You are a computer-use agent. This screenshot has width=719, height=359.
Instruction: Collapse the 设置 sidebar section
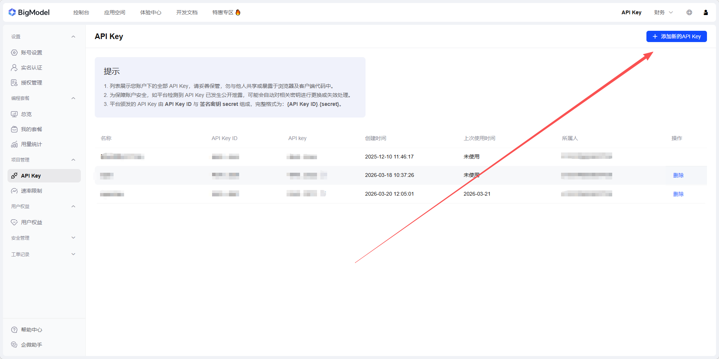click(73, 37)
